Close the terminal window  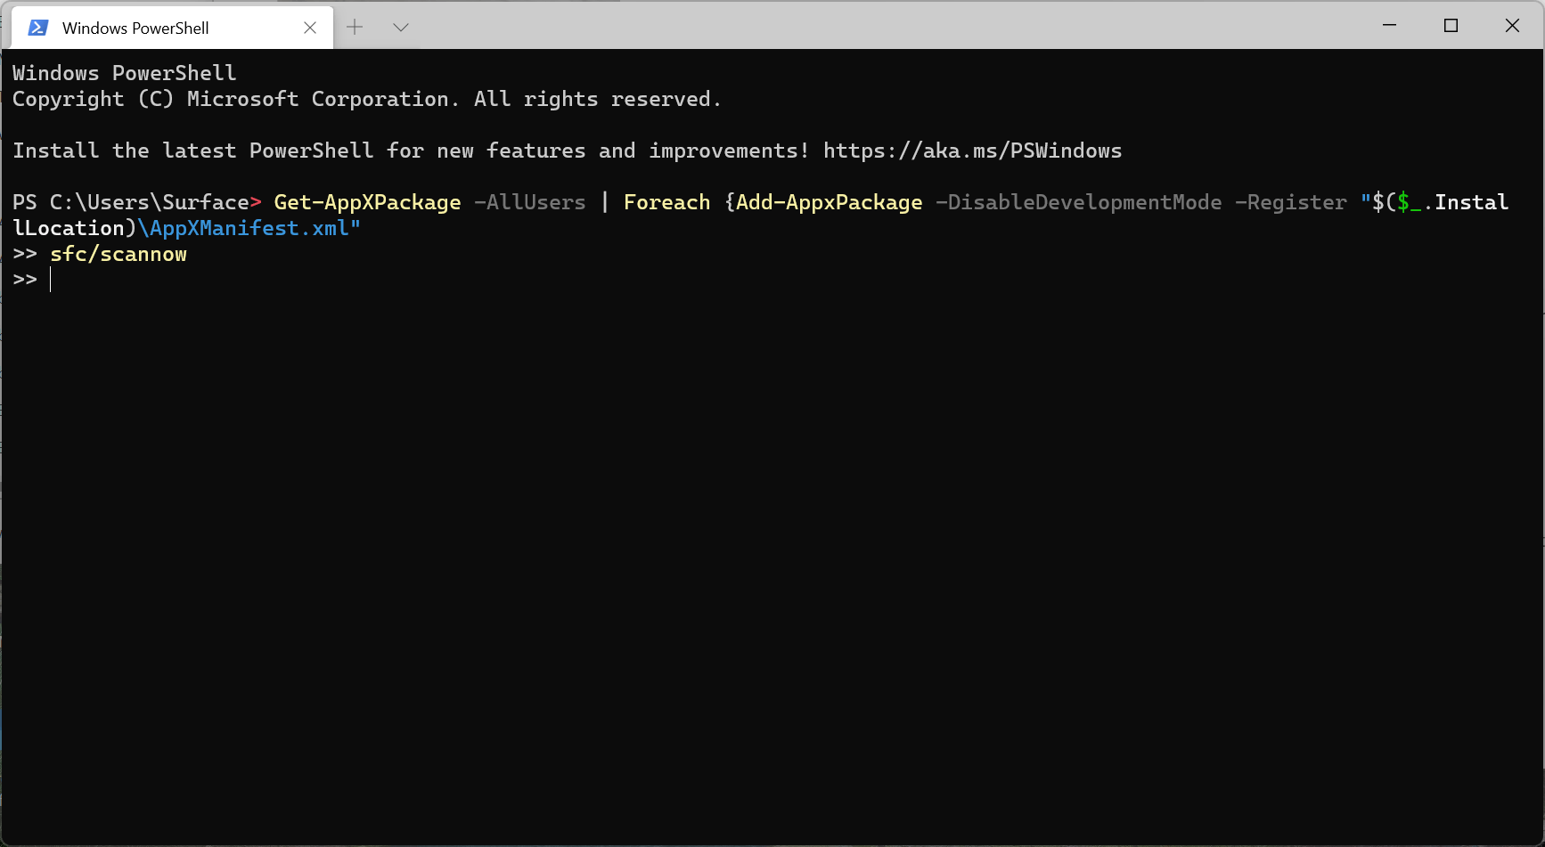click(x=1512, y=26)
